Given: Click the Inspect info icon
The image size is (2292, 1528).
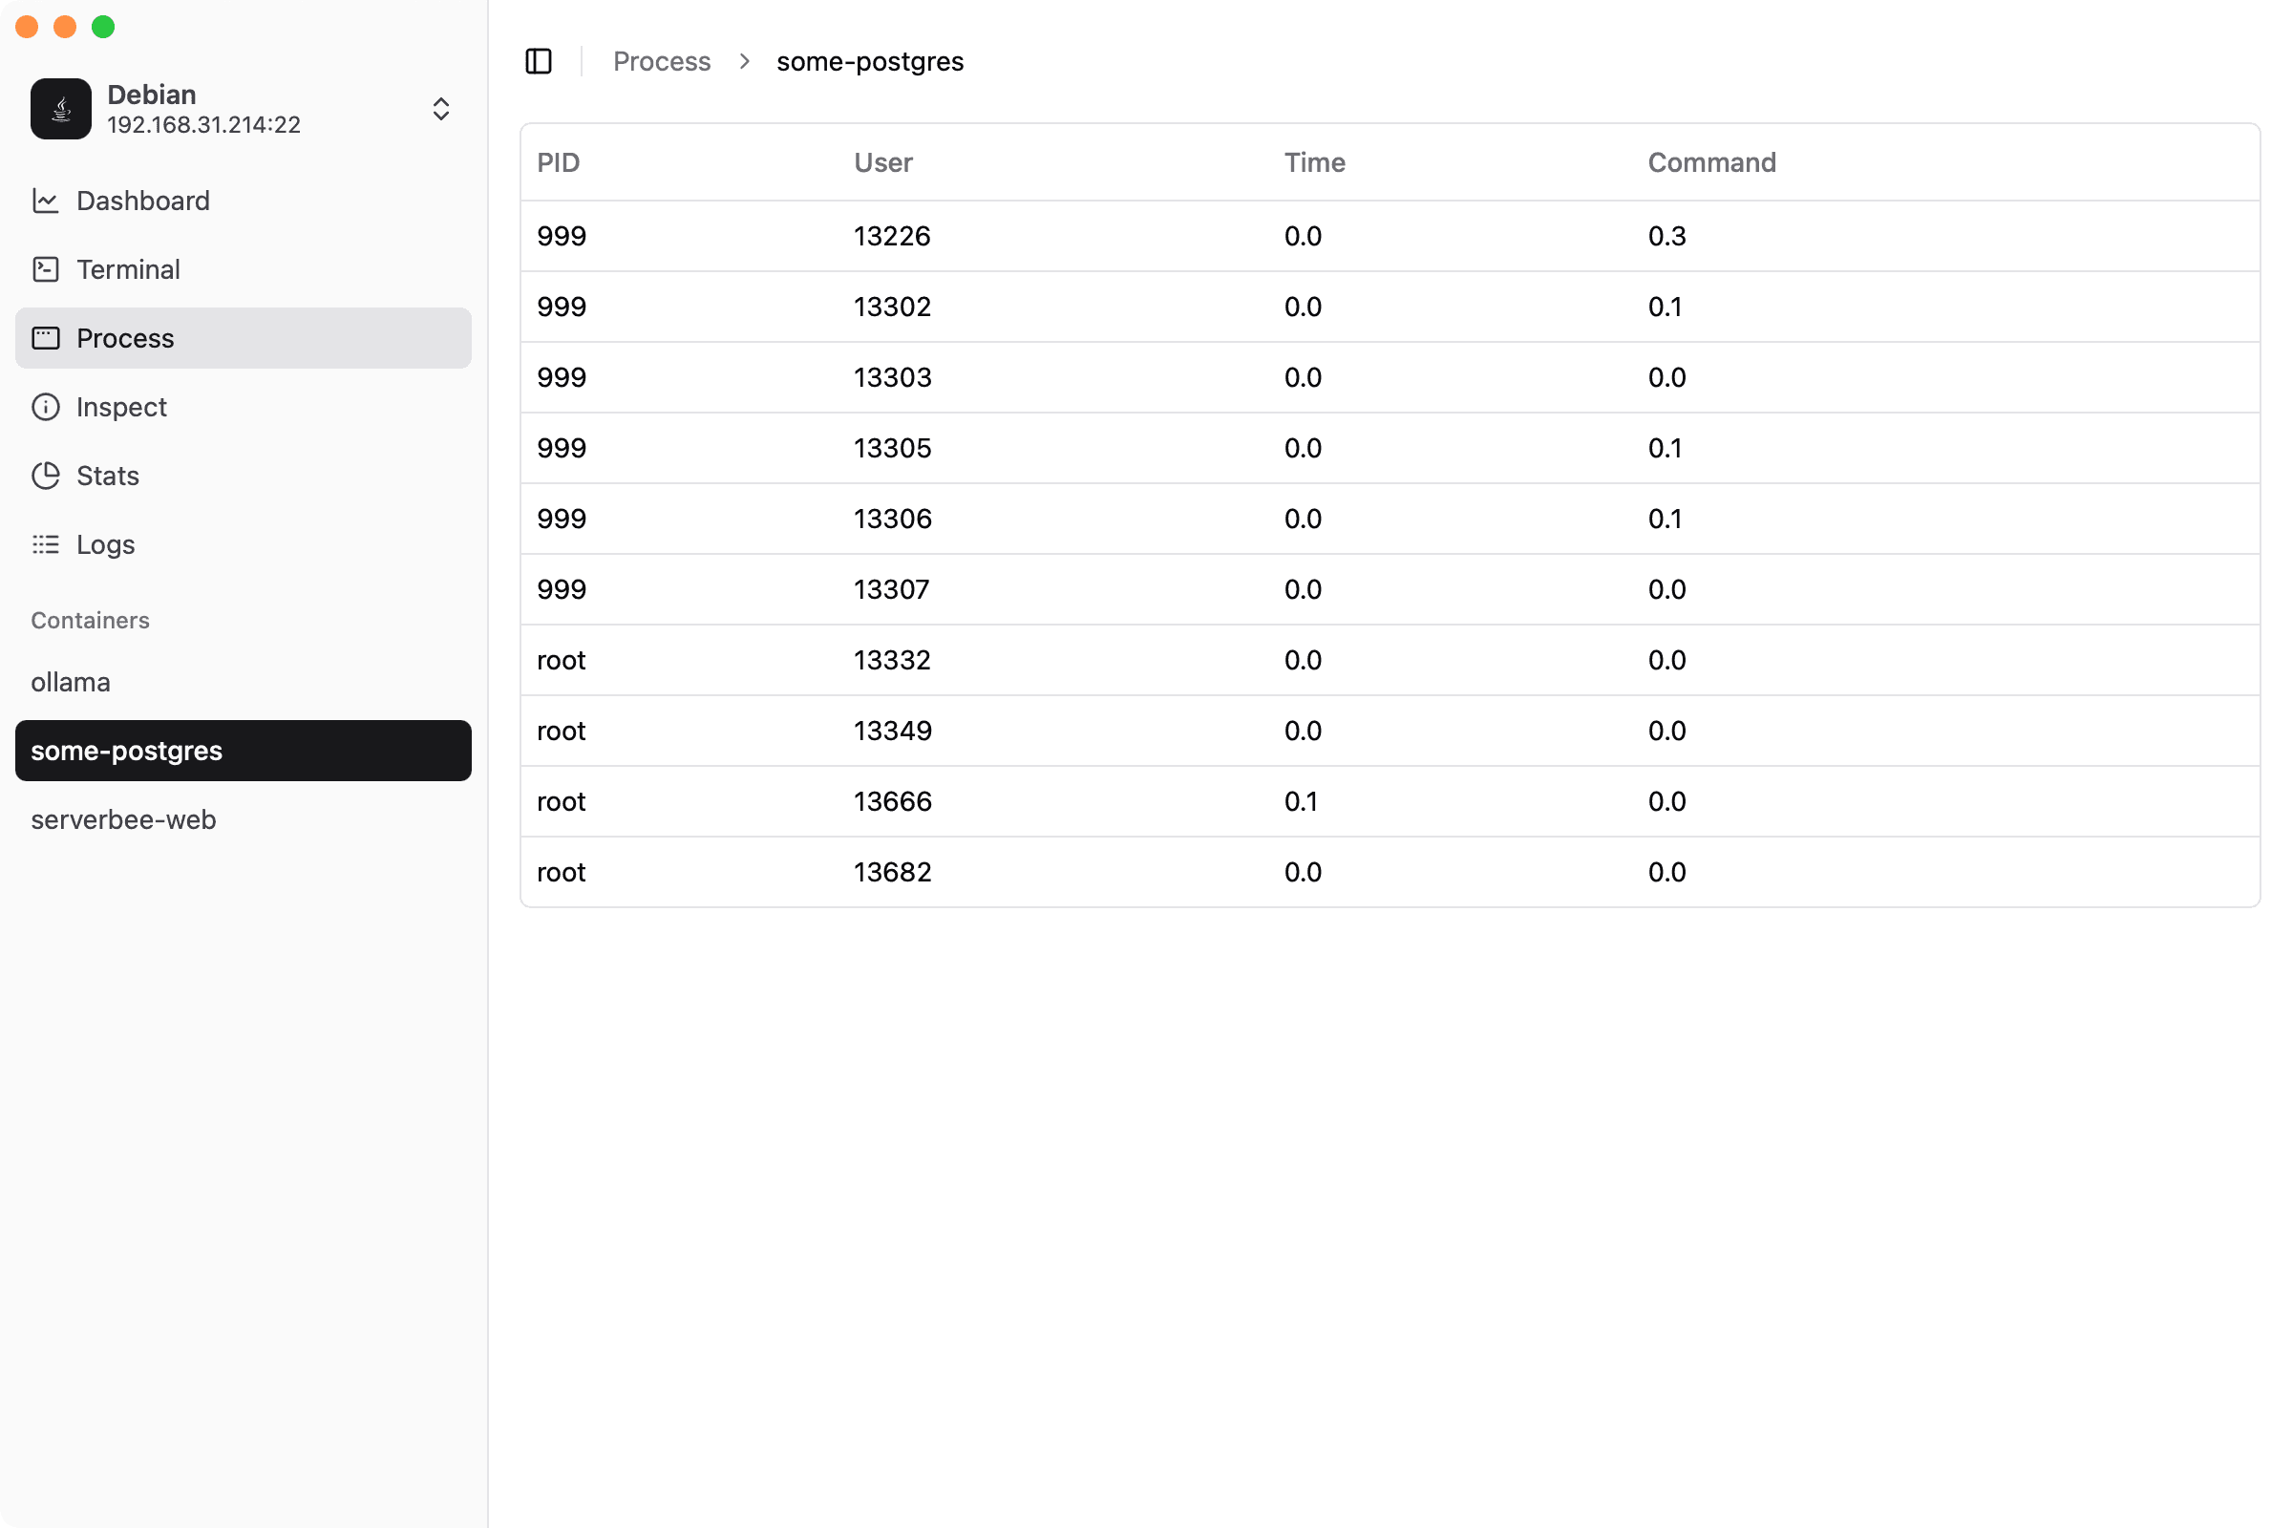Looking at the screenshot, I should (46, 408).
